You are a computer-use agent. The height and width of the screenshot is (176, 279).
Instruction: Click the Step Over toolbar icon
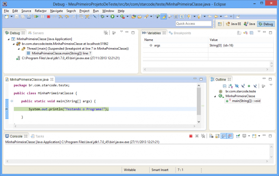pyautogui.click(x=67, y=16)
